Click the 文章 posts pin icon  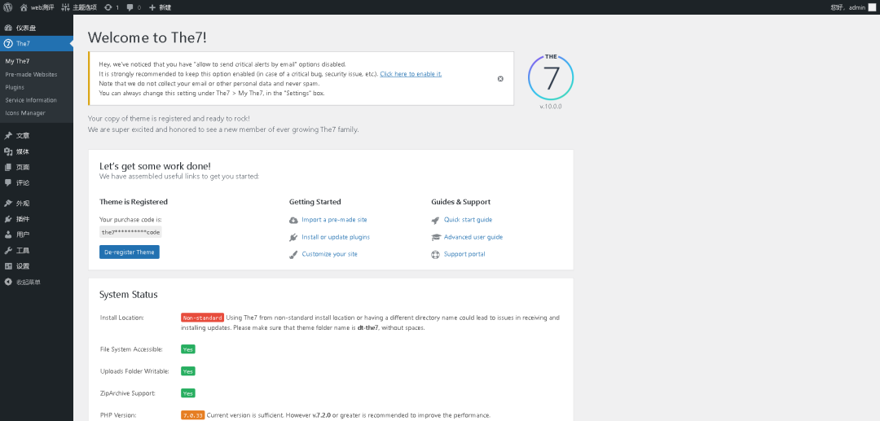click(8, 136)
